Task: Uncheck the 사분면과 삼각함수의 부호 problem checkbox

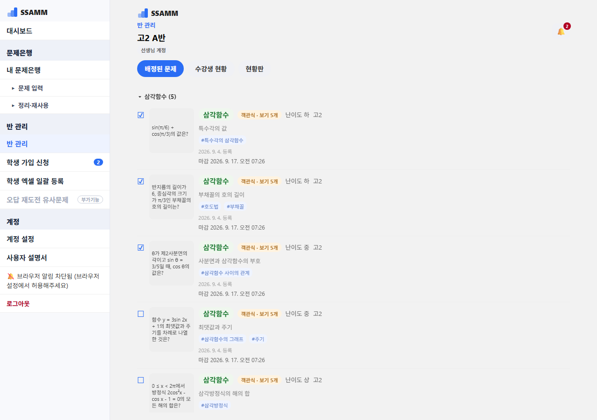Action: coord(141,247)
